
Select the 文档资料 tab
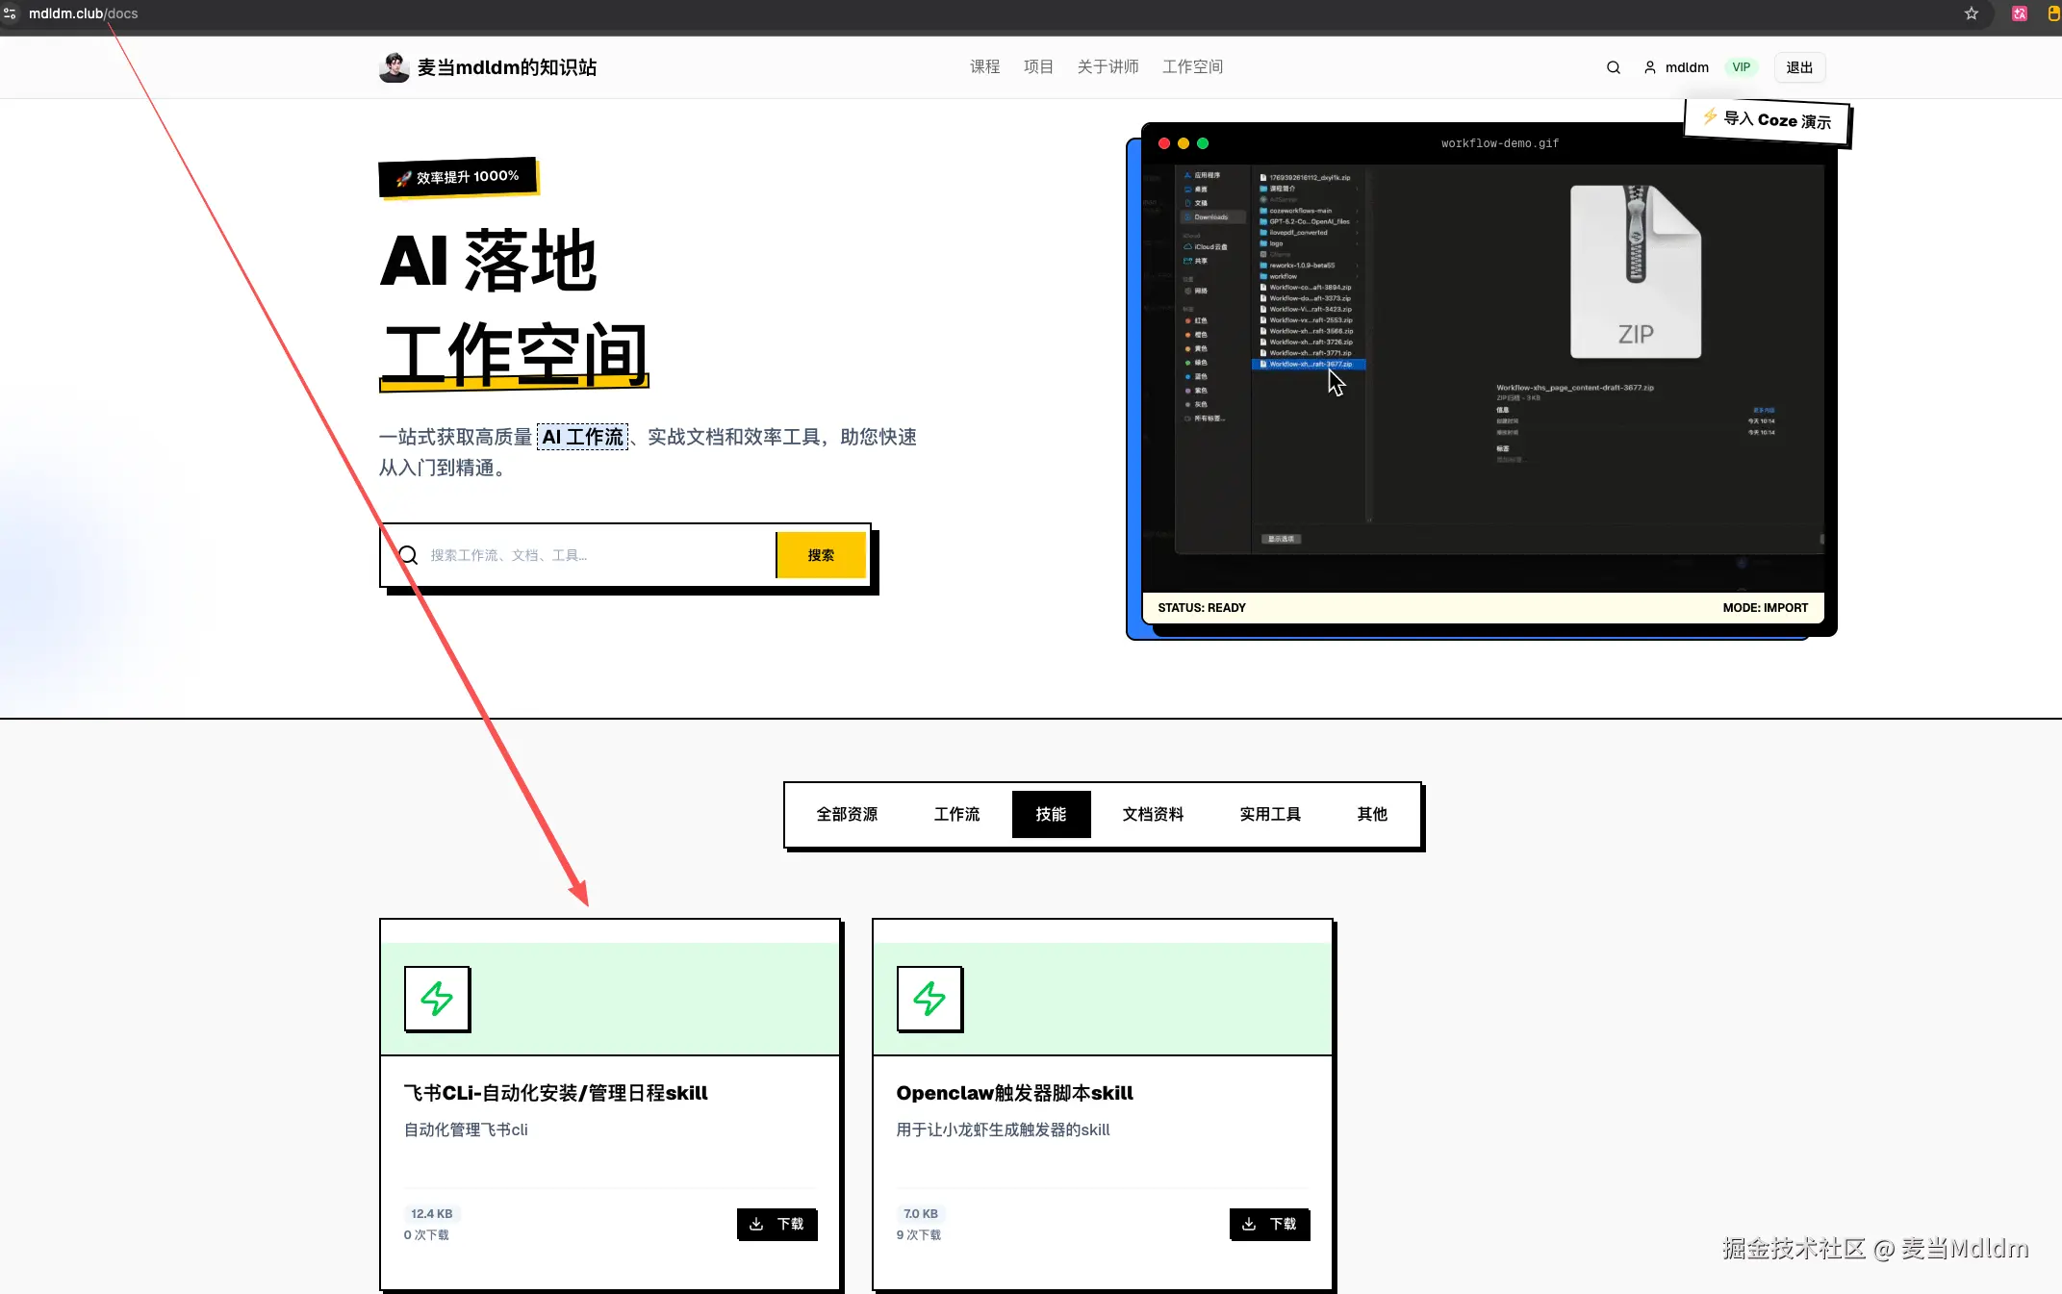click(1153, 814)
